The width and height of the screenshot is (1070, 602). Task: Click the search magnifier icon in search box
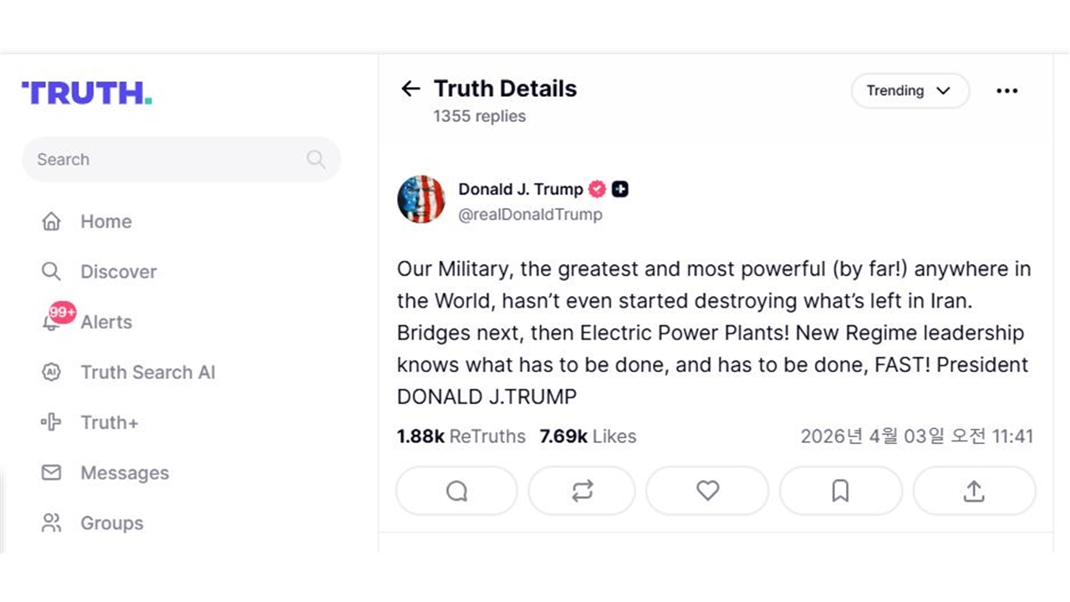[x=316, y=160]
